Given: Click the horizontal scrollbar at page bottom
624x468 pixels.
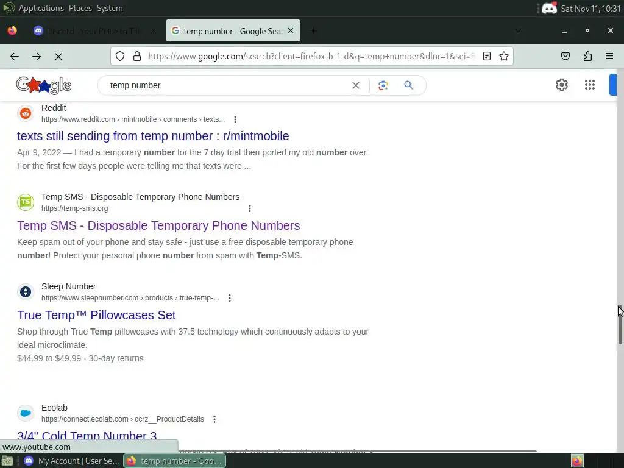Looking at the screenshot, I should coord(357,451).
